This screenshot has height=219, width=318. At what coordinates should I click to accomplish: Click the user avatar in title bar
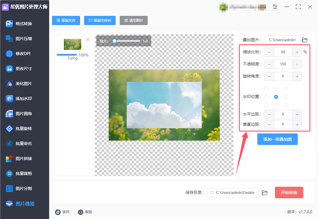click(x=223, y=7)
